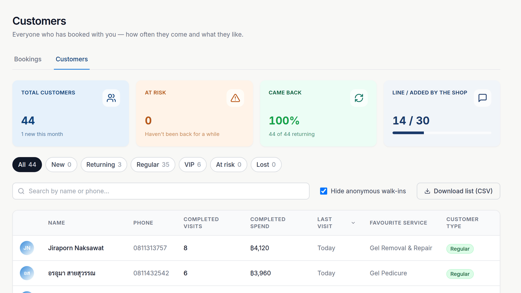Click spend amount ฿4,120
This screenshot has width=521, height=293.
[259, 248]
